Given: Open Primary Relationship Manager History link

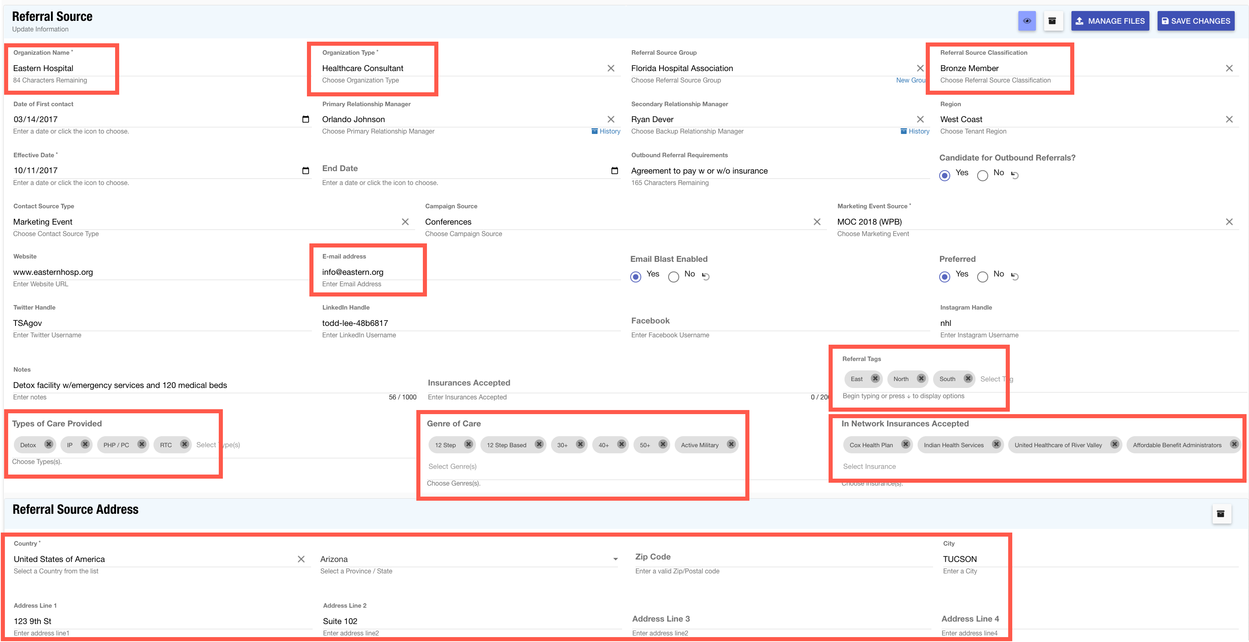Looking at the screenshot, I should coord(606,131).
